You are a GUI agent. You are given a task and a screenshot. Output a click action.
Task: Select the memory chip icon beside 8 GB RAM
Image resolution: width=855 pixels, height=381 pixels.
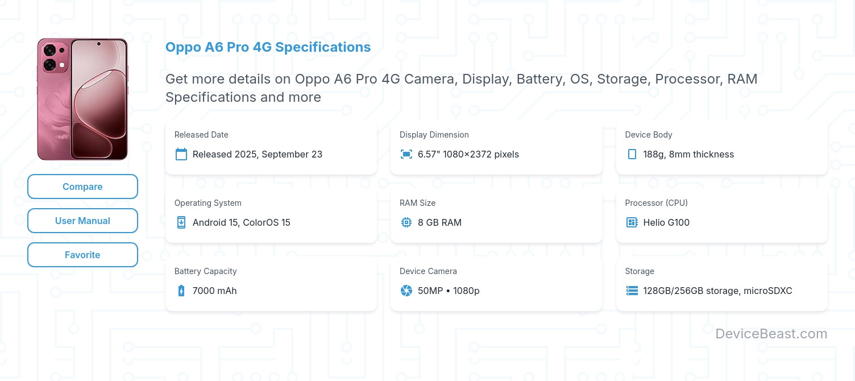(406, 222)
